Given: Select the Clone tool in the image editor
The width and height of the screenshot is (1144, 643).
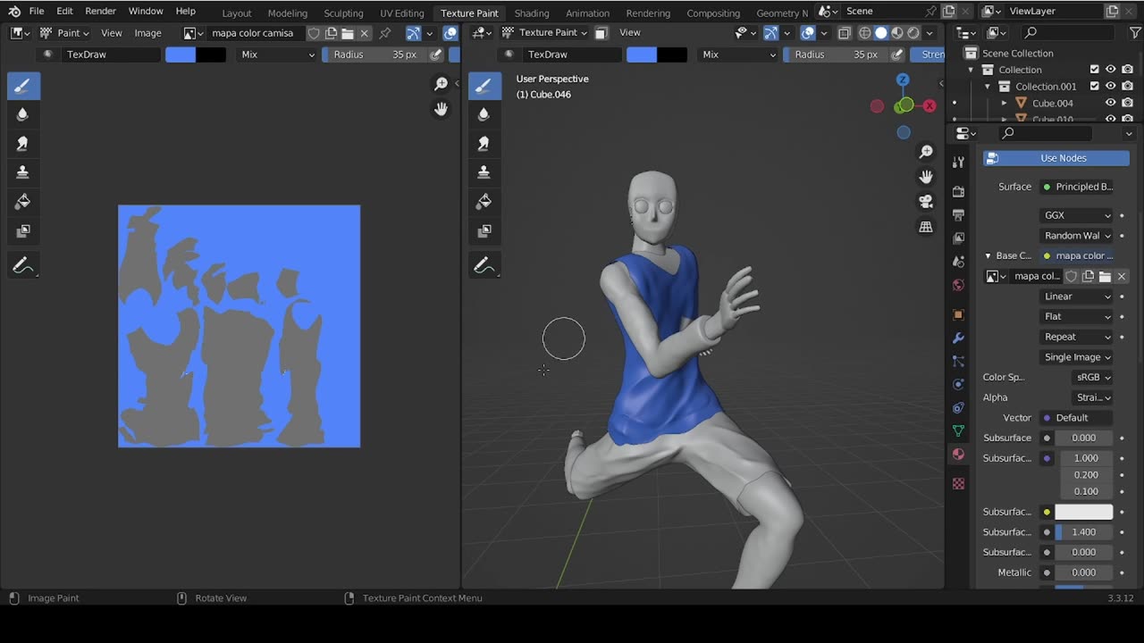Looking at the screenshot, I should [x=22, y=172].
